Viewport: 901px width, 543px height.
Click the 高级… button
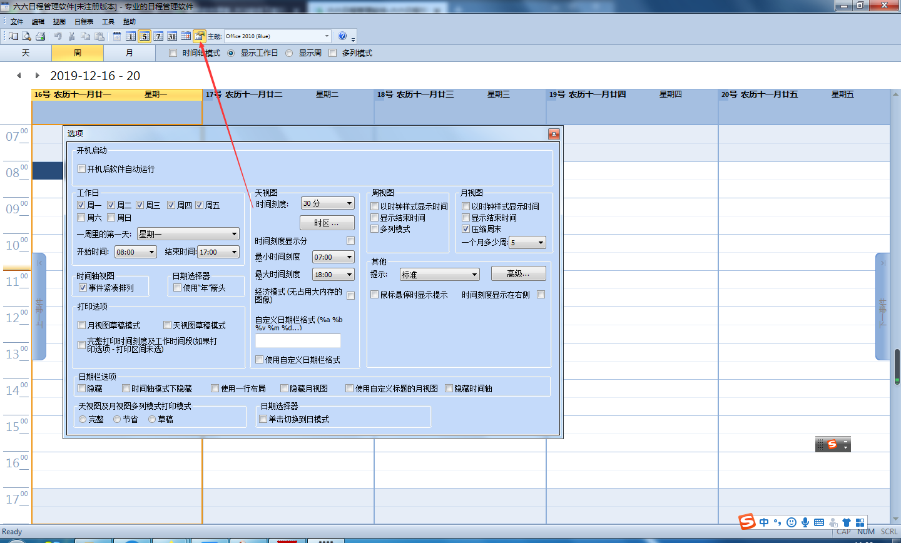click(x=518, y=273)
